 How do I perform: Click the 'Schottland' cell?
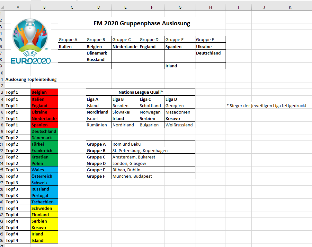[152, 106]
